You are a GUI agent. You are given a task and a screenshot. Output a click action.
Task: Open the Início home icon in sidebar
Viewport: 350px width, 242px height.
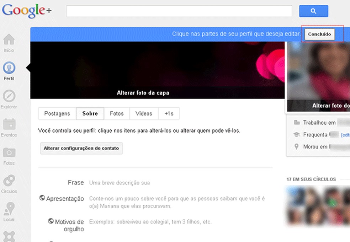[x=9, y=39]
